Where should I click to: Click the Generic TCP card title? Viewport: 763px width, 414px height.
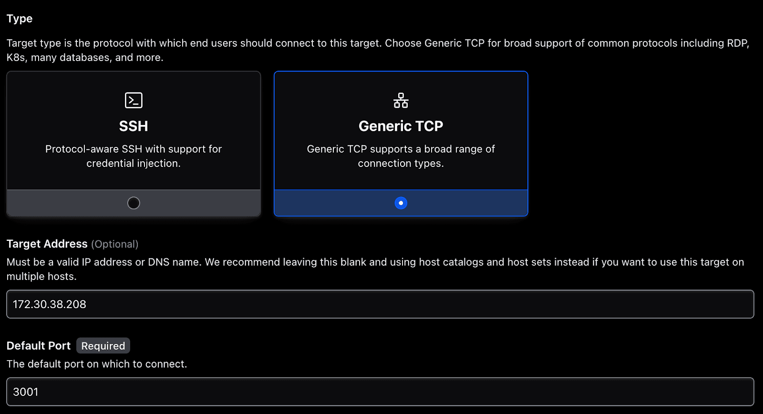[x=401, y=126]
